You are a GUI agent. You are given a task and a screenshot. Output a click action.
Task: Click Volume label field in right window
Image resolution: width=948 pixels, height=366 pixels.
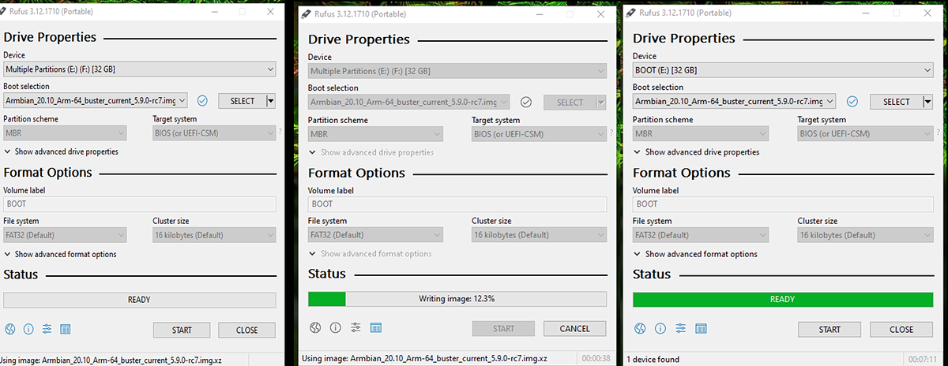[783, 204]
